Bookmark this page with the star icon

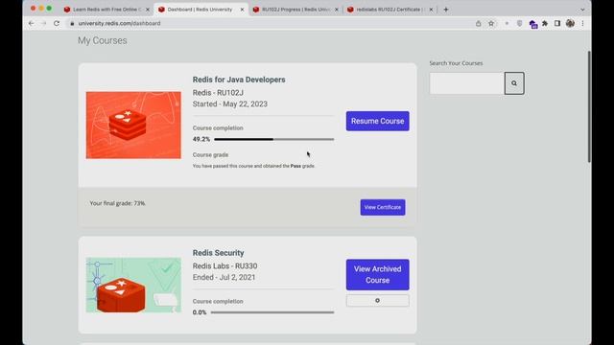tap(491, 23)
